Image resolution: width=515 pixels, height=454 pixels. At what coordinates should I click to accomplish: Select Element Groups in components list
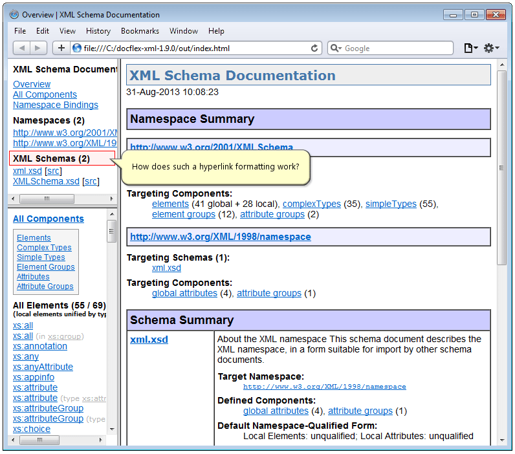(x=46, y=266)
